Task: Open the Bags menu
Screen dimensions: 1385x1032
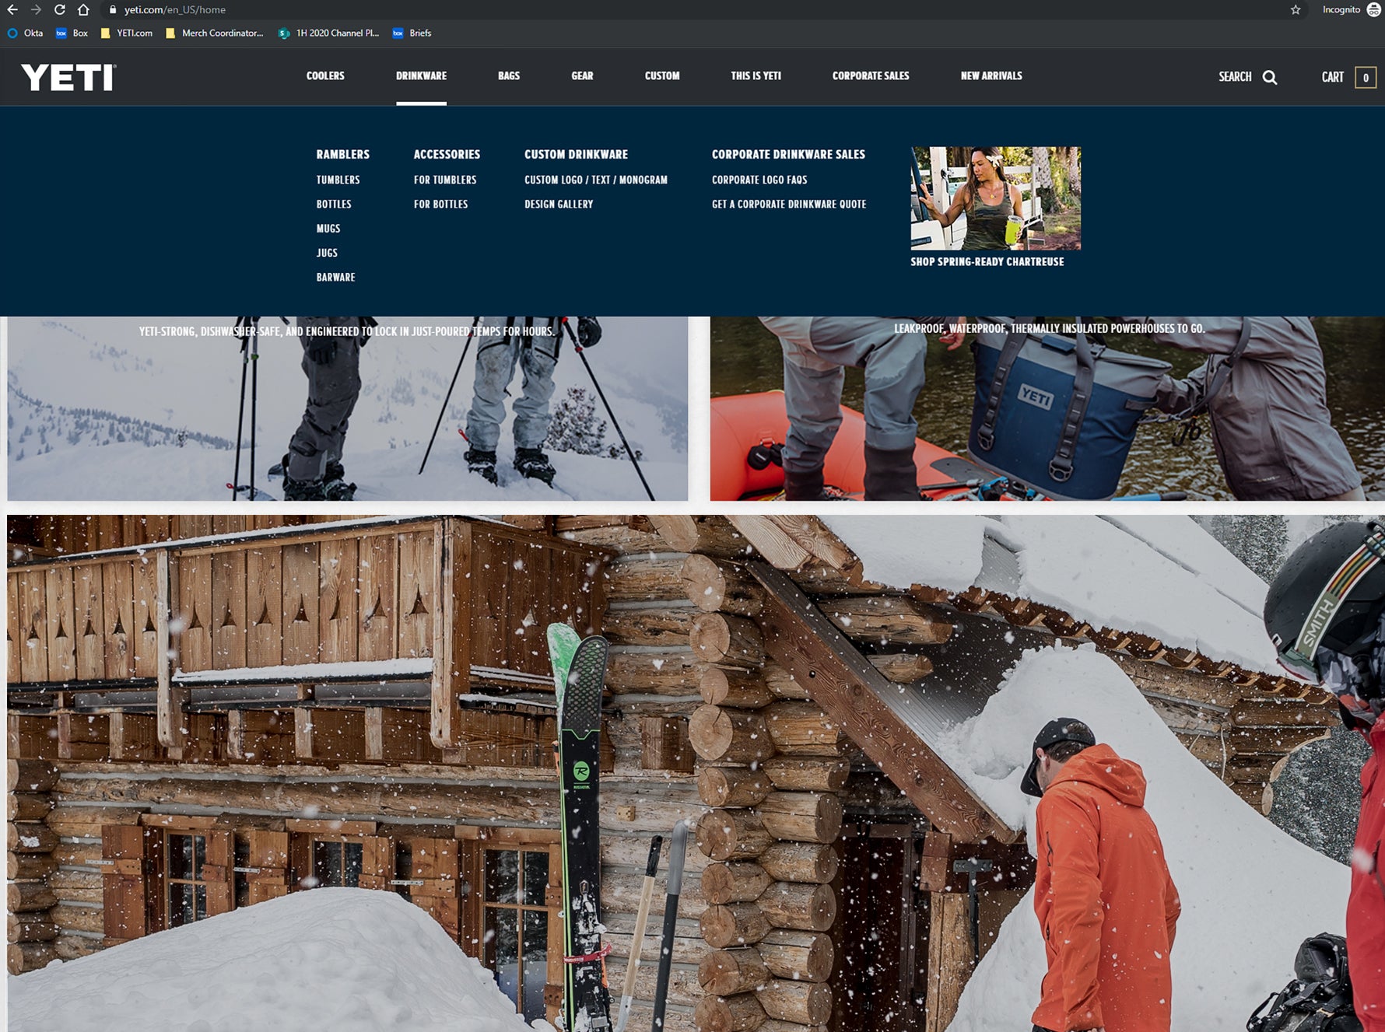Action: click(509, 75)
